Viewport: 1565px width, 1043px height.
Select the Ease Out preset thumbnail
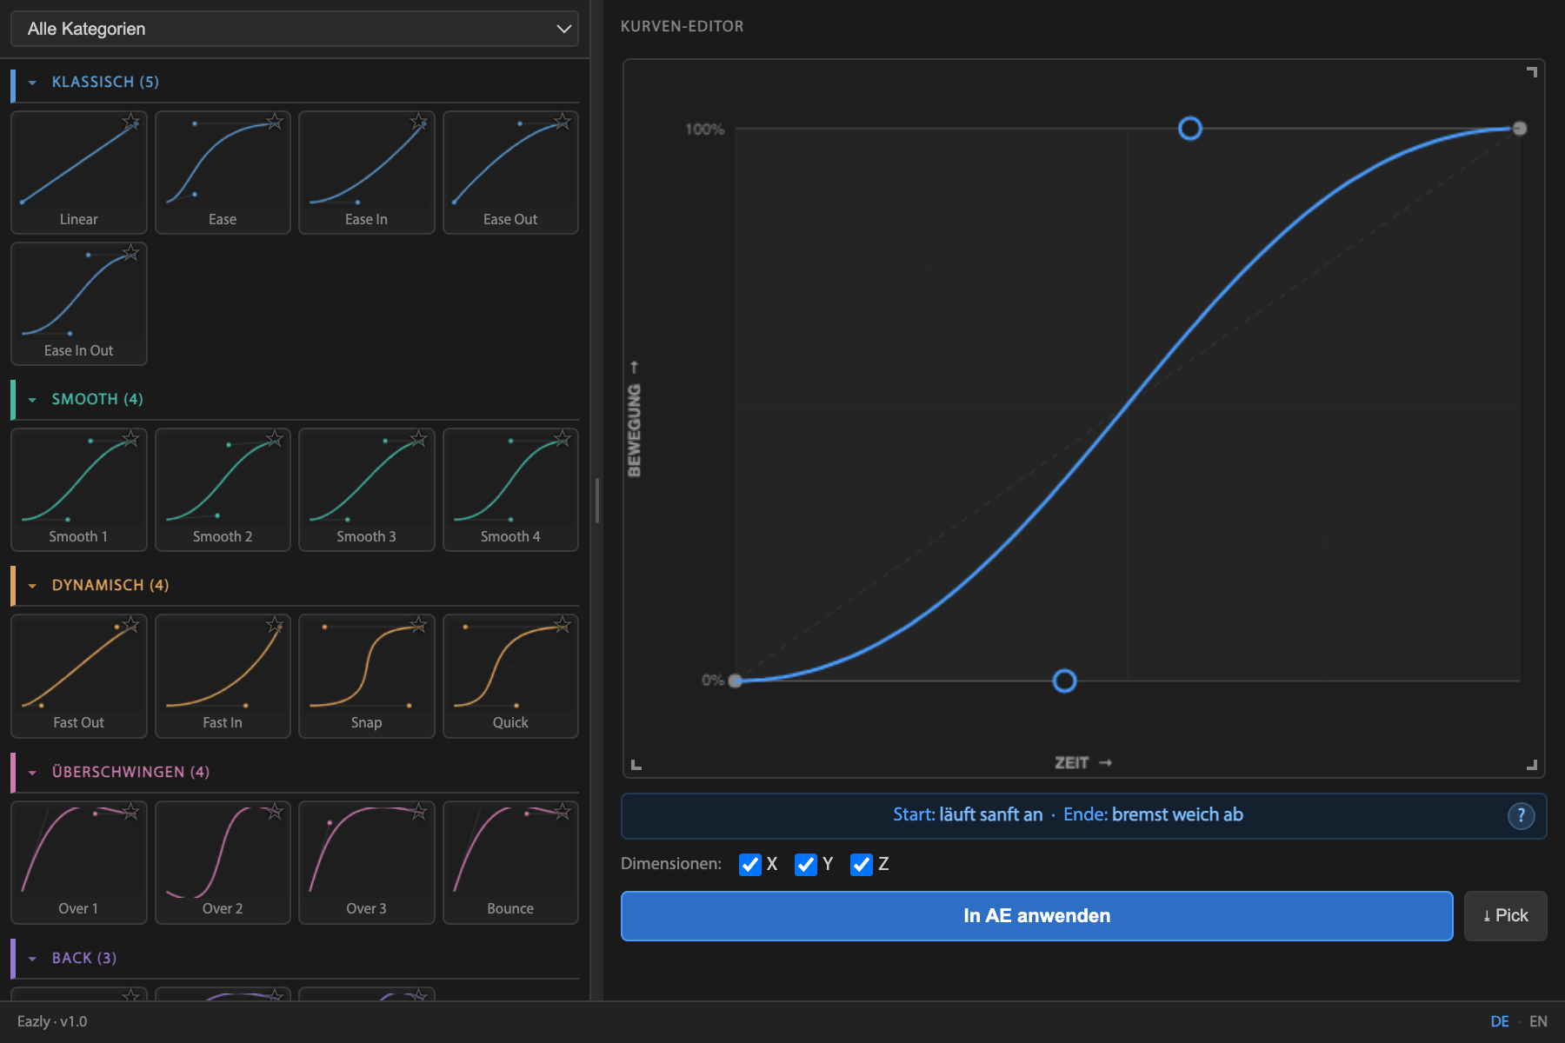510,172
